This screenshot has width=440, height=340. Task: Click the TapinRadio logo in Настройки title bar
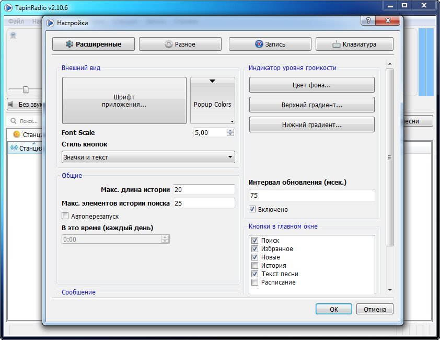[x=50, y=23]
